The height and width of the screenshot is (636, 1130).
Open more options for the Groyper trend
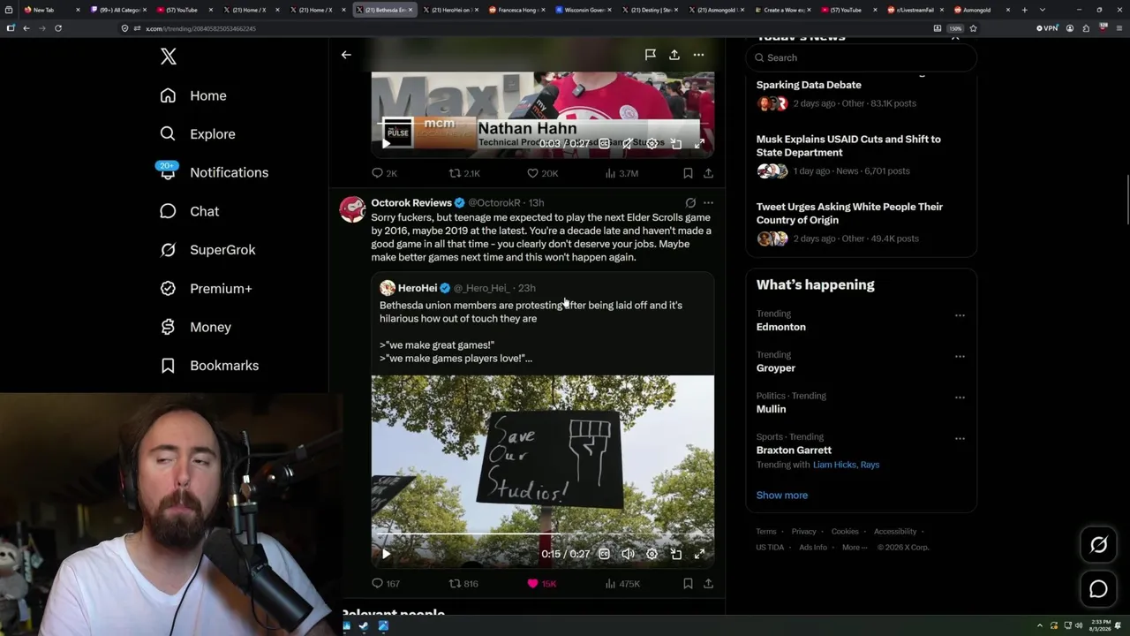tap(960, 357)
